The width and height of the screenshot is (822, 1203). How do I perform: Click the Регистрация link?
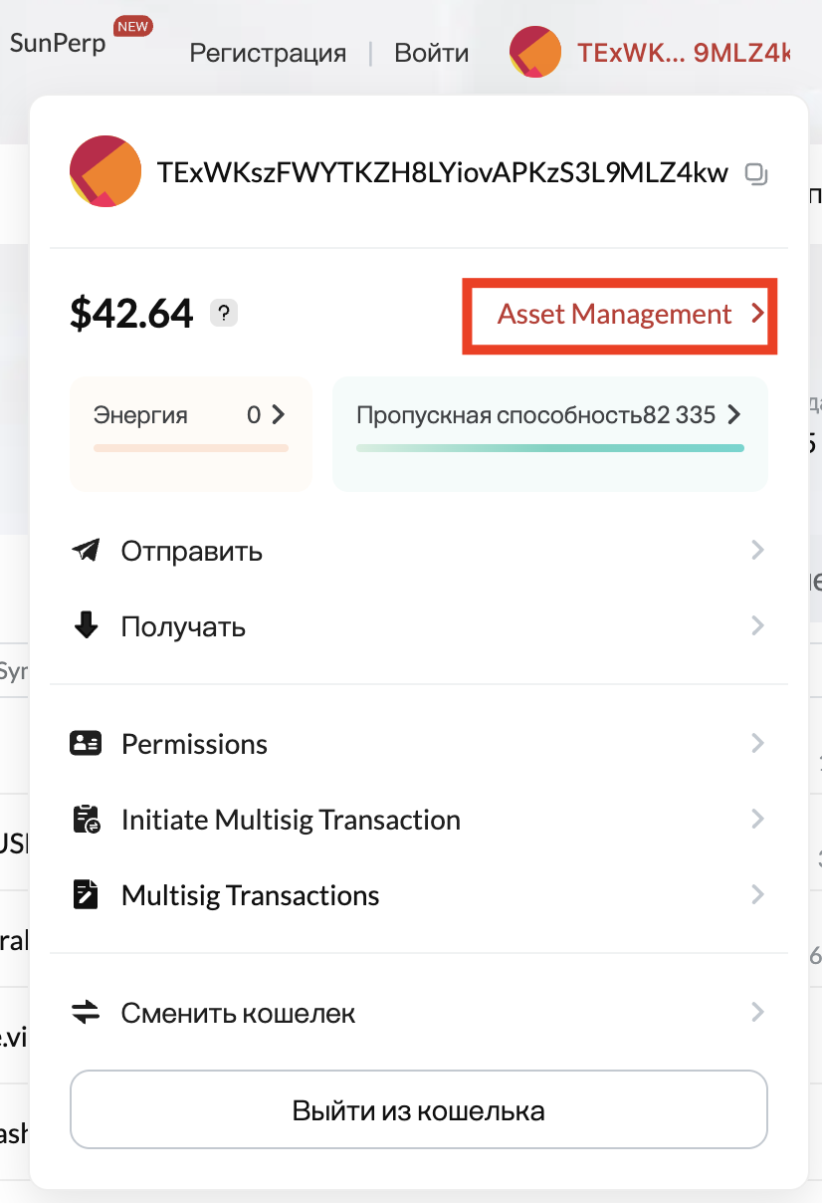(268, 53)
